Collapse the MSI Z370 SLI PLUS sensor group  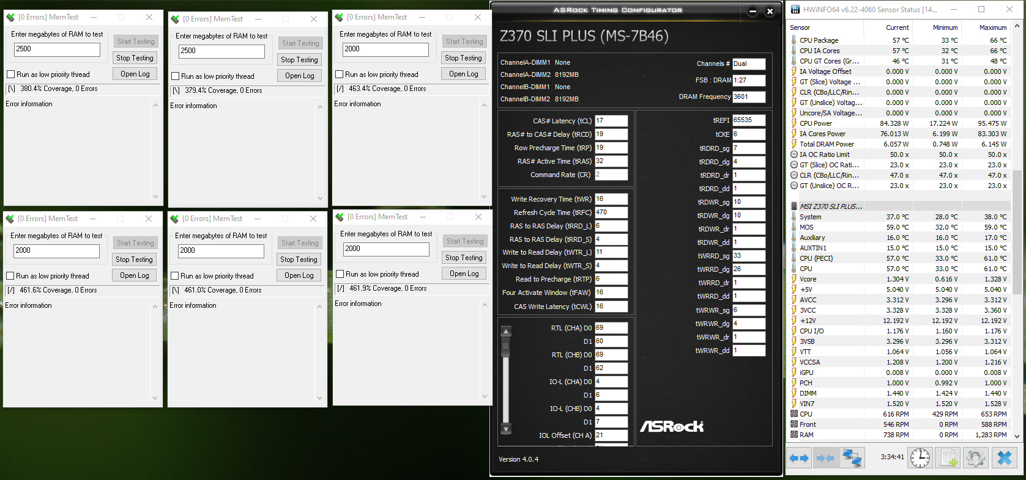point(794,206)
